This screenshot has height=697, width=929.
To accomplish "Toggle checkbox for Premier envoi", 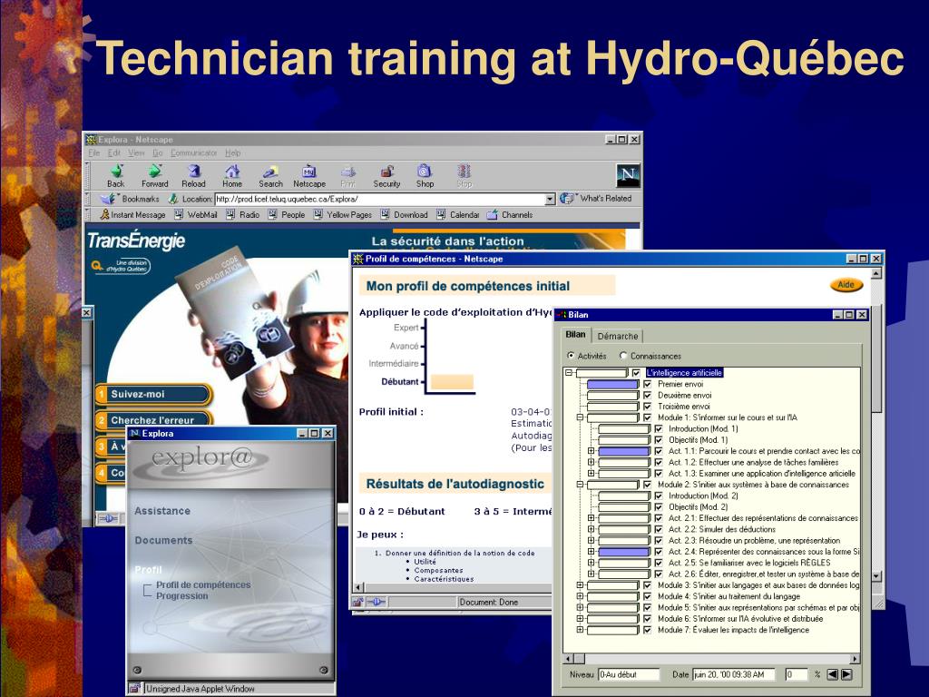I will [x=648, y=384].
